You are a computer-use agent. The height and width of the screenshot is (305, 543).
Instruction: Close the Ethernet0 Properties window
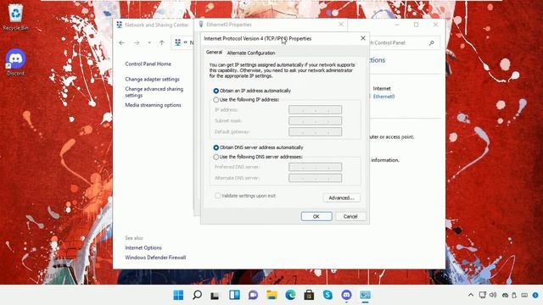coord(341,25)
